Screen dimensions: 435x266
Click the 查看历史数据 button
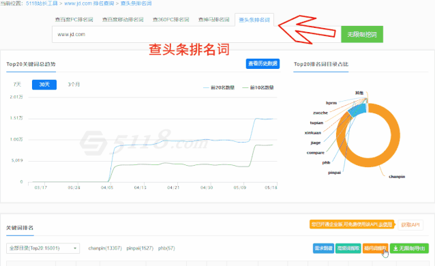(262, 63)
